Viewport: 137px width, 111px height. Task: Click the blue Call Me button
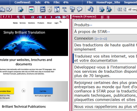[43, 91]
